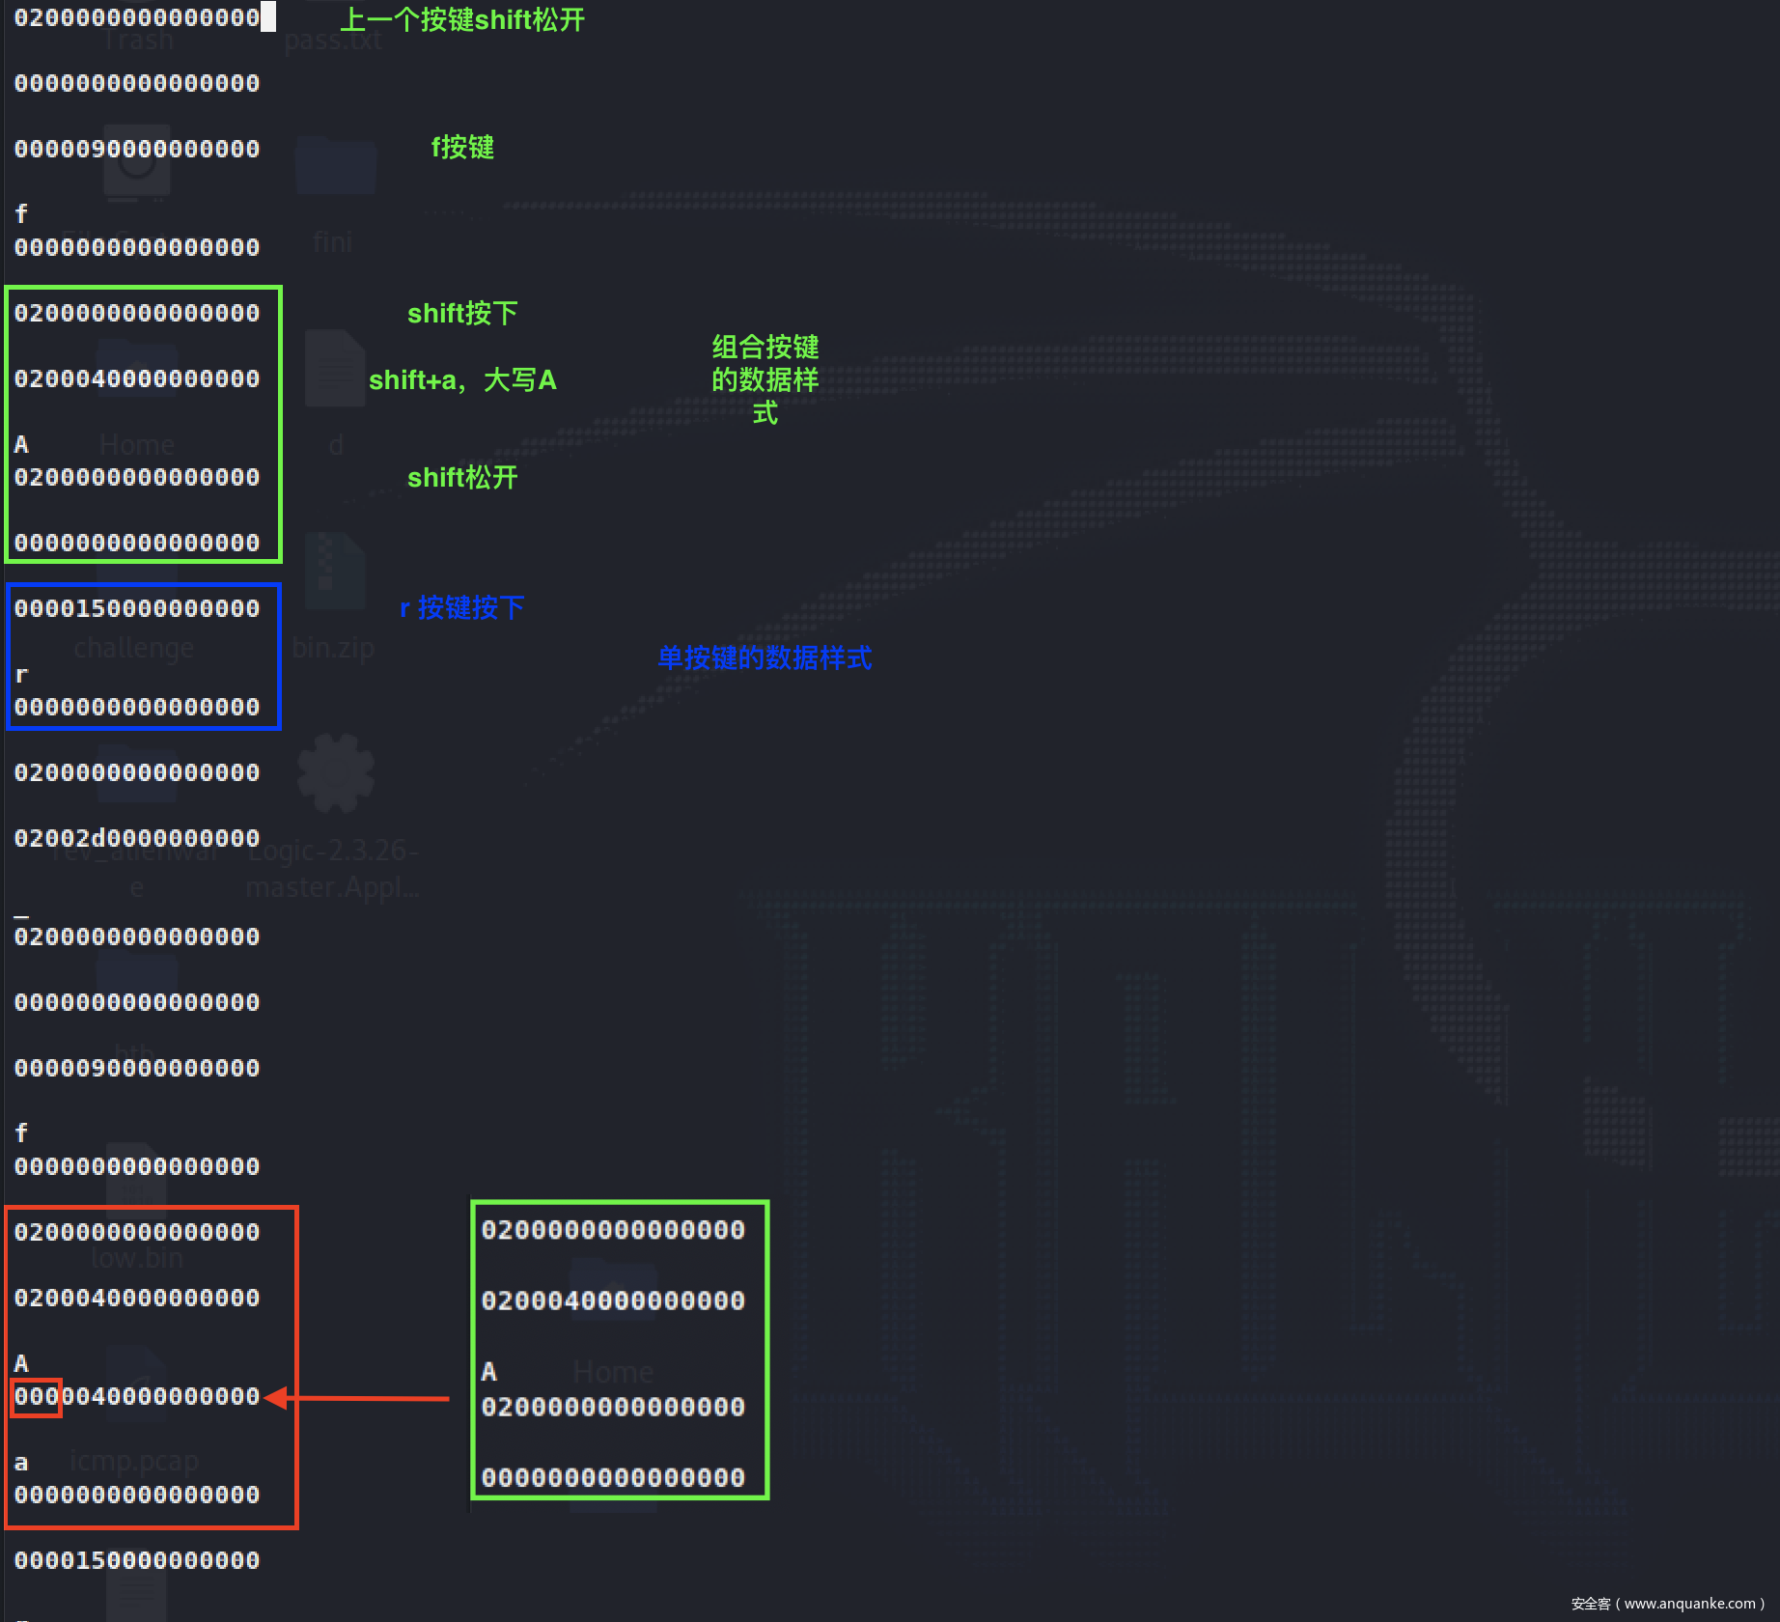Open the challenge folder label
Viewport: 1780px width, 1622px height.
(x=133, y=648)
